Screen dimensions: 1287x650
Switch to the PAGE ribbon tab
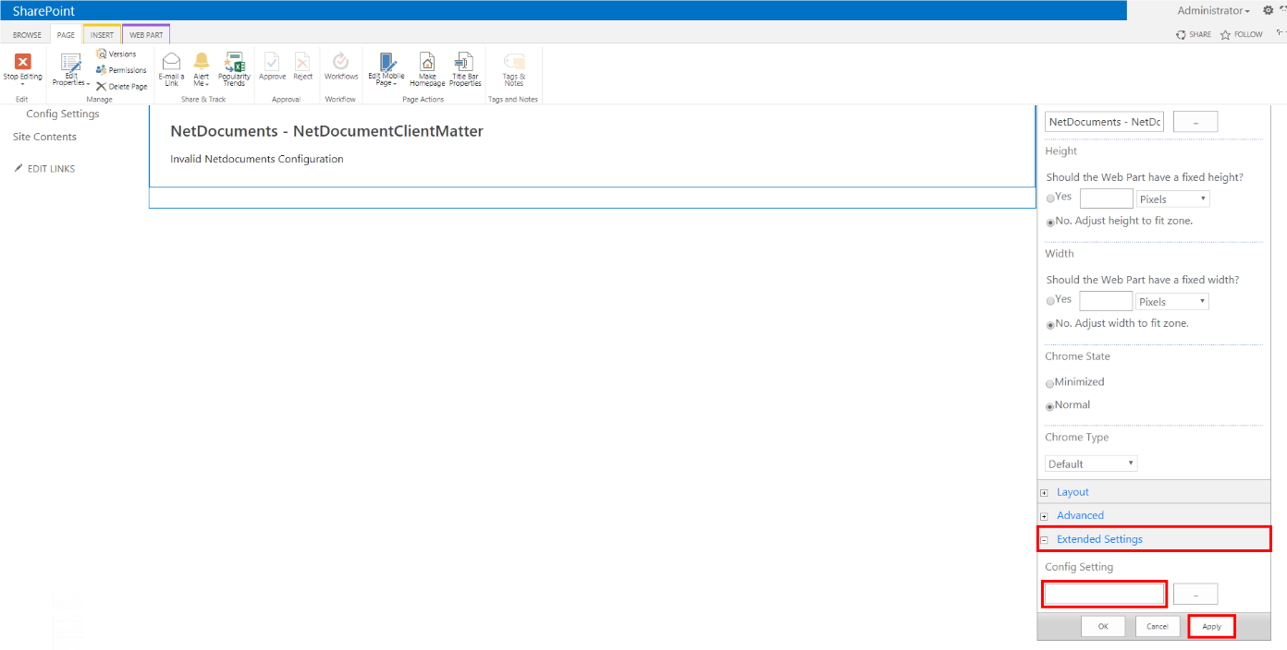click(x=66, y=35)
